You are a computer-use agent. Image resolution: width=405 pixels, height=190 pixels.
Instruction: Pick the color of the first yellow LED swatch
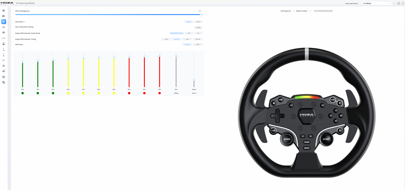click(68, 93)
